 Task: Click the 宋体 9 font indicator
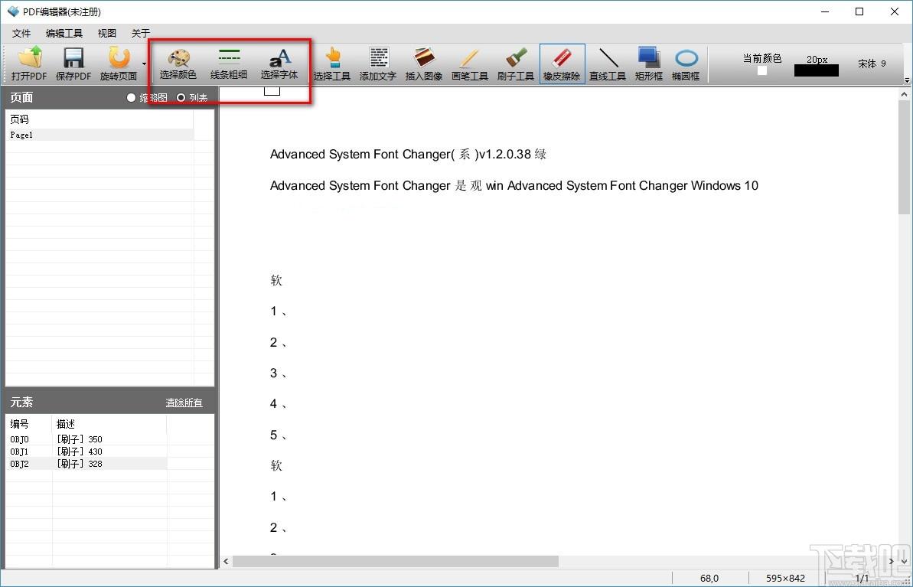(872, 64)
